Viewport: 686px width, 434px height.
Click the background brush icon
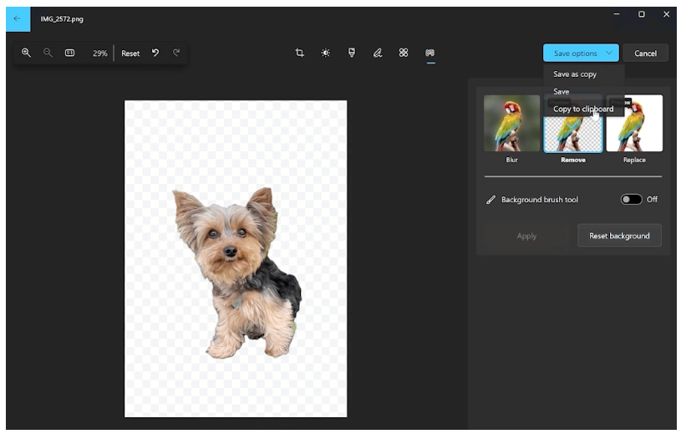click(x=490, y=200)
